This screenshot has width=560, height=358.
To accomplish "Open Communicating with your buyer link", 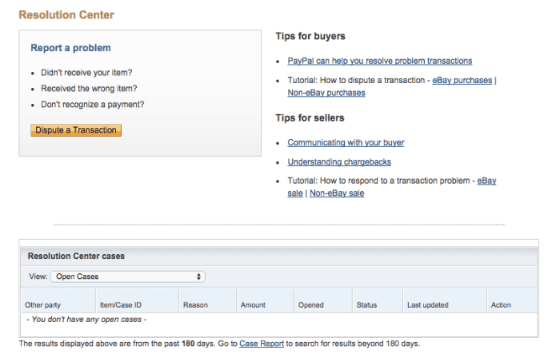I will (346, 142).
